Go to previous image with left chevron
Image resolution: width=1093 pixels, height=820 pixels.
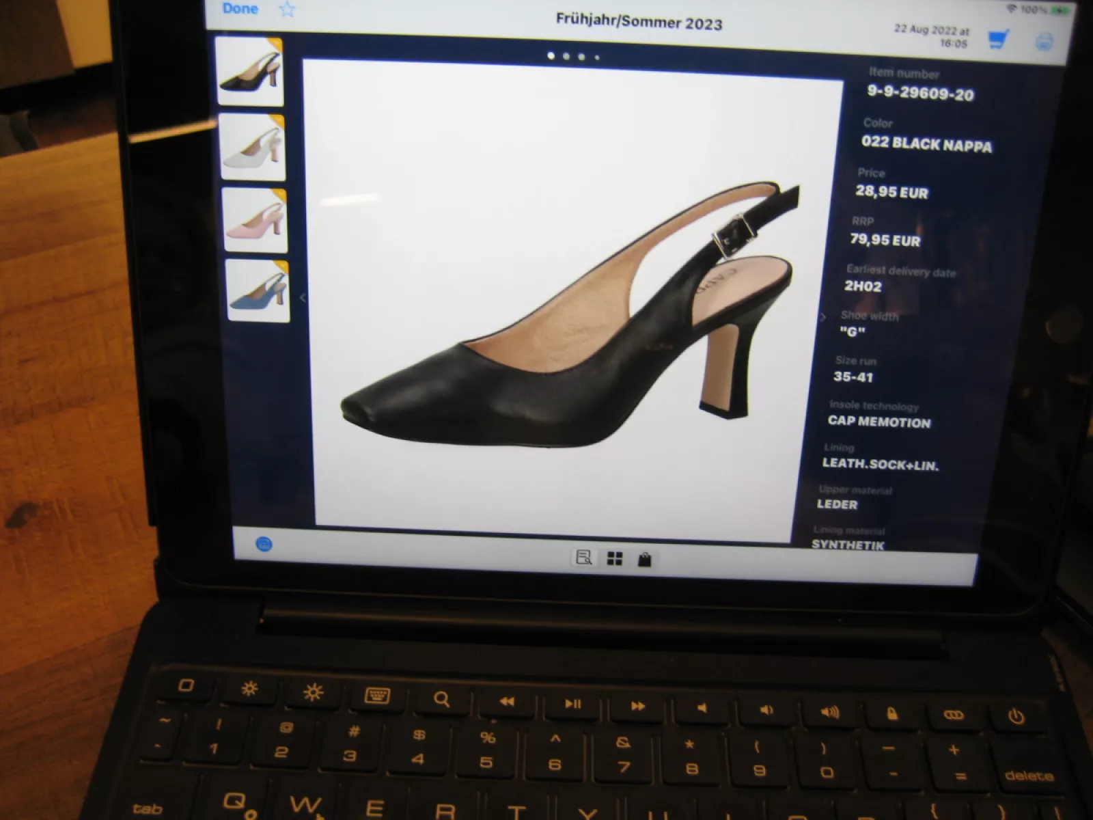click(303, 297)
